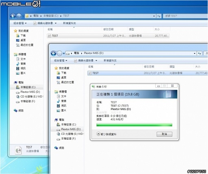Viewport: 208px width, 174px height.
Task: Open Pictures library in TEST window sidebar
Action: pos(21,73)
